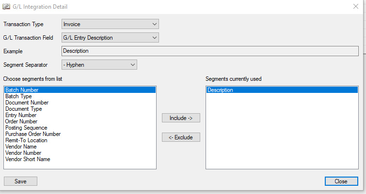Select Batch Type segment
Image resolution: width=366 pixels, height=194 pixels.
pyautogui.click(x=18, y=96)
